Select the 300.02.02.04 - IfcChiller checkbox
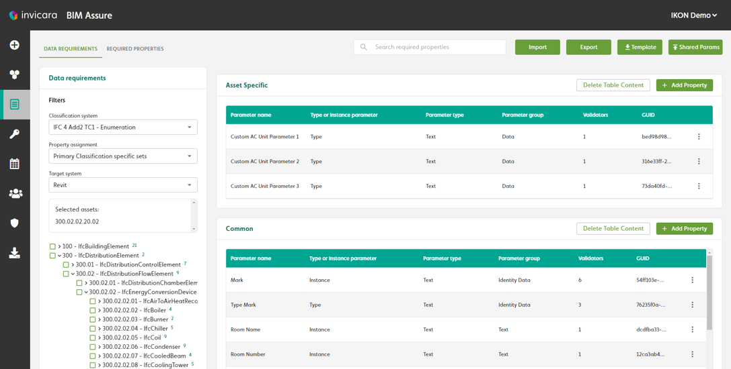 (93, 329)
